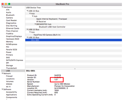Viewport: 125px width, 102px height.
Task: Select SAS in the sidebar
Action: 8,57
